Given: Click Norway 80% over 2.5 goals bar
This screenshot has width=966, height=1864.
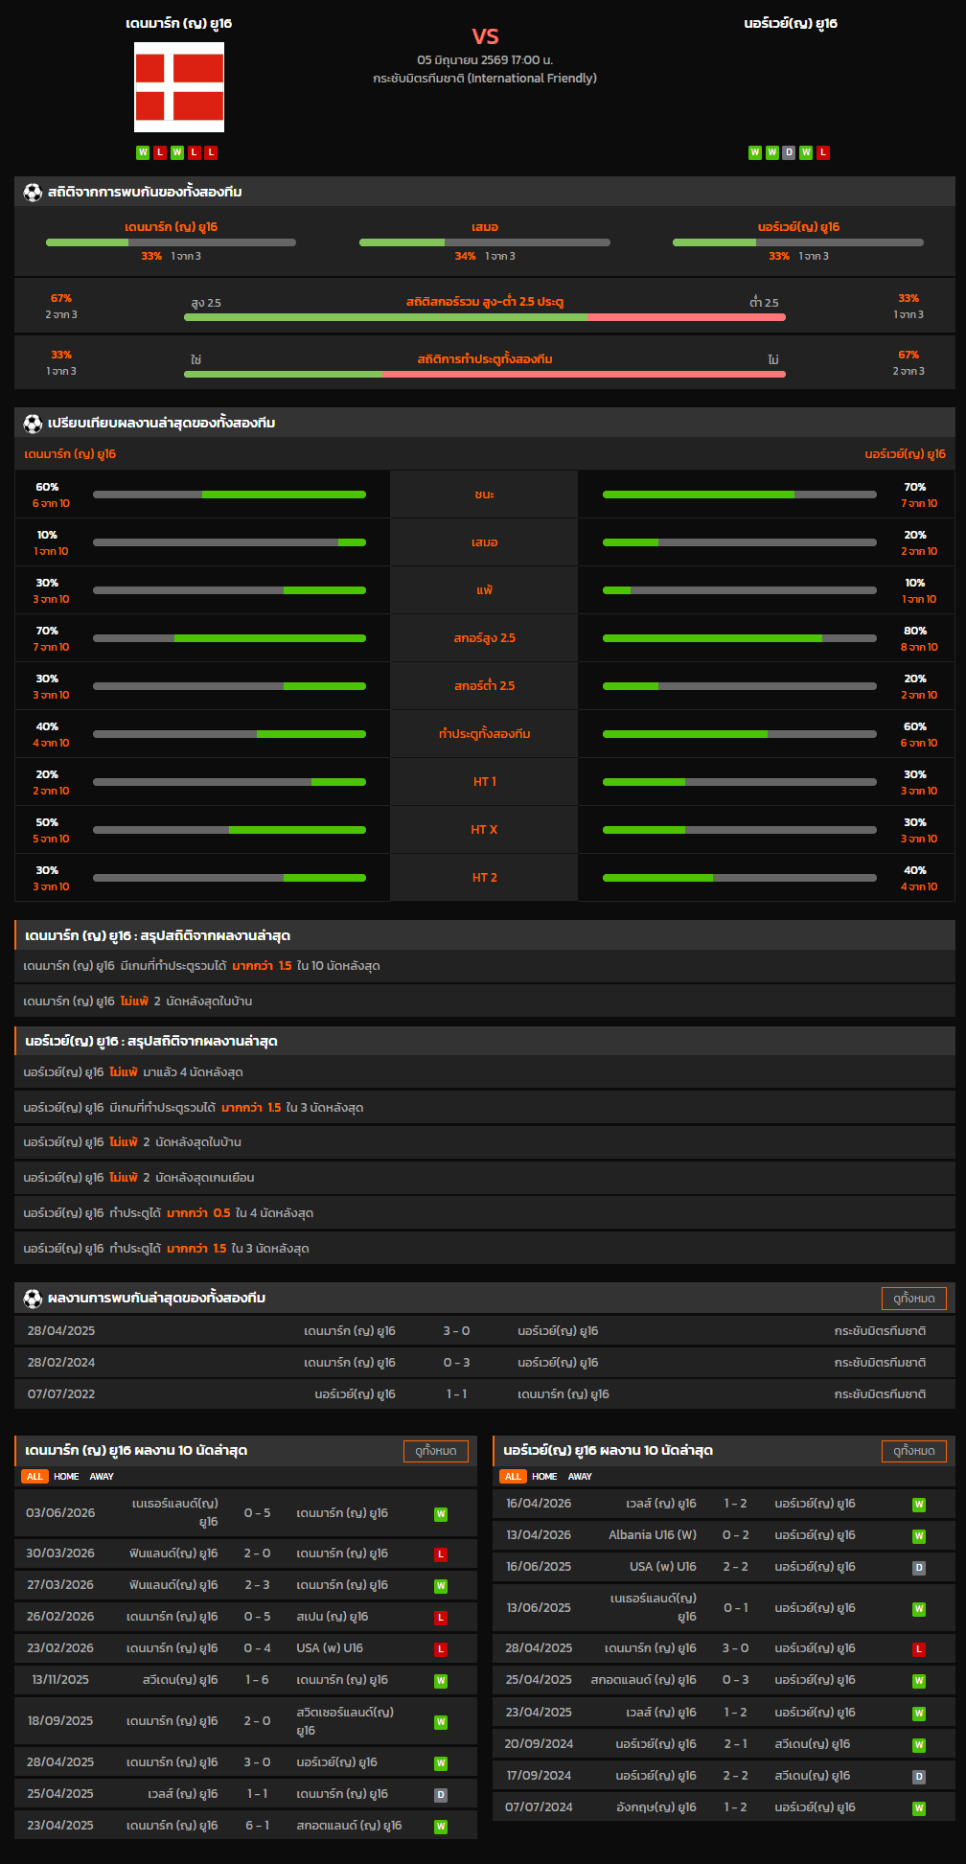Looking at the screenshot, I should [x=740, y=638].
